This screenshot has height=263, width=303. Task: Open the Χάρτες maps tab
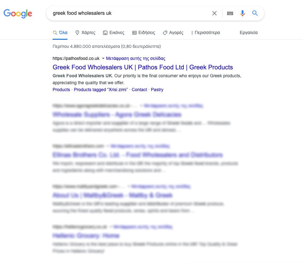(85, 32)
